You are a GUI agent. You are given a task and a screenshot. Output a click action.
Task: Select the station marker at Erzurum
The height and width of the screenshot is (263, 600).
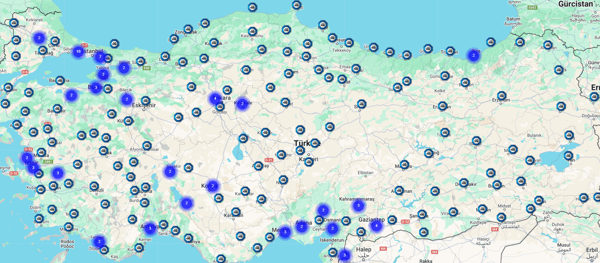pyautogui.click(x=502, y=96)
